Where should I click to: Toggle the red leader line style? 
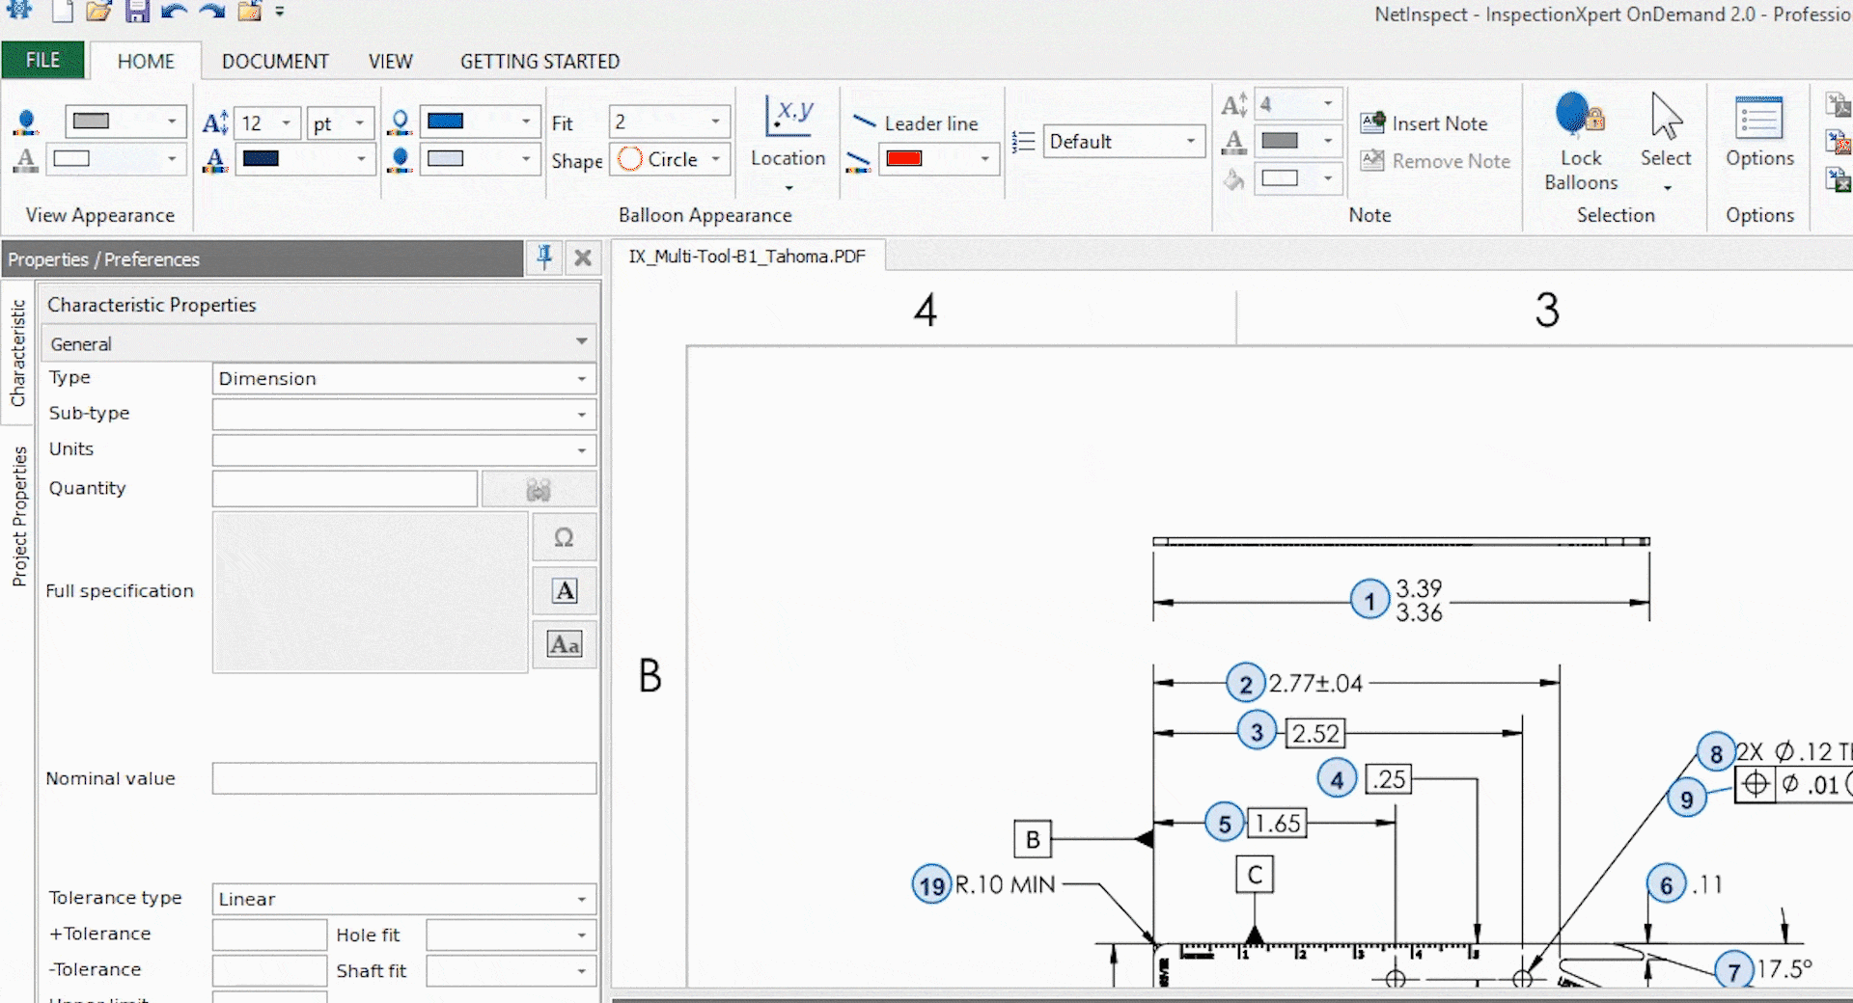[905, 159]
